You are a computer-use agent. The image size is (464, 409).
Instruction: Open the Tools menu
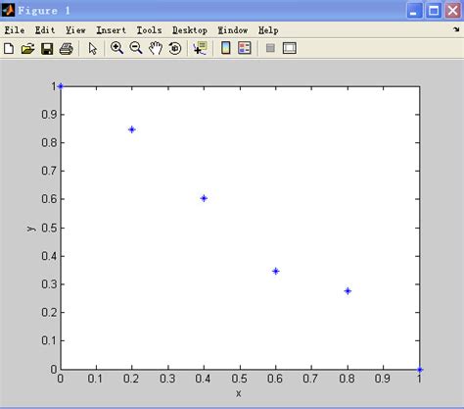(x=149, y=30)
